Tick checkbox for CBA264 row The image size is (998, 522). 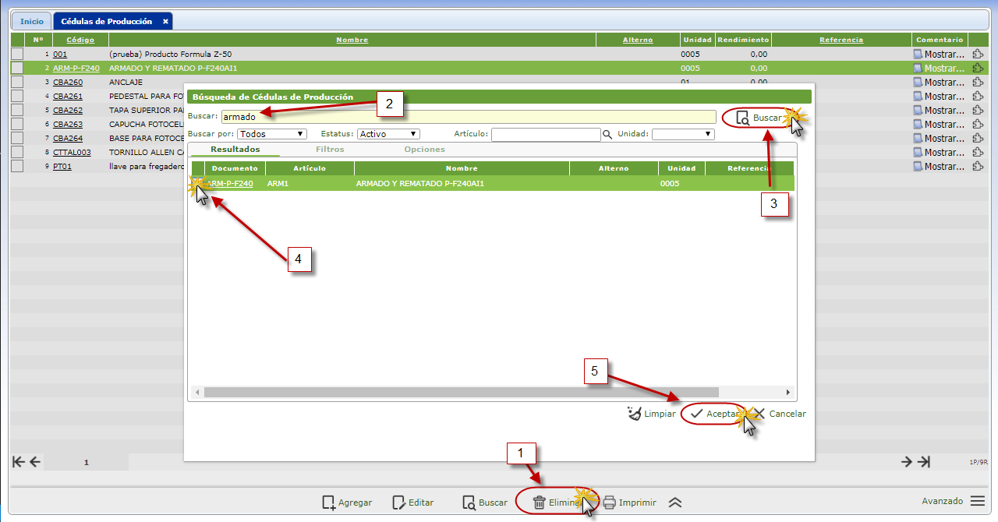coord(17,139)
